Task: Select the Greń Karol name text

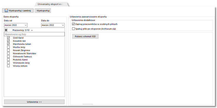Action: click(x=18, y=38)
